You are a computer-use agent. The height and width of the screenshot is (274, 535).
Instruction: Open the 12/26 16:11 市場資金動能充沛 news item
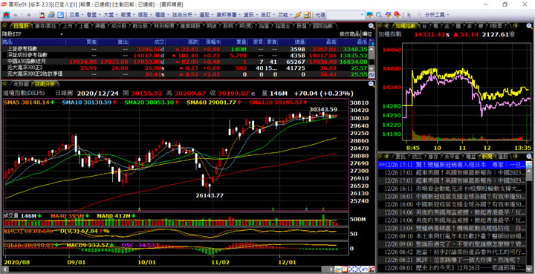tap(452, 188)
